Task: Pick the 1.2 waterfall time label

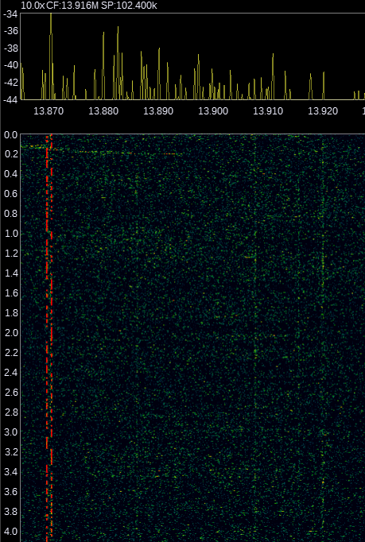Action: 10,254
